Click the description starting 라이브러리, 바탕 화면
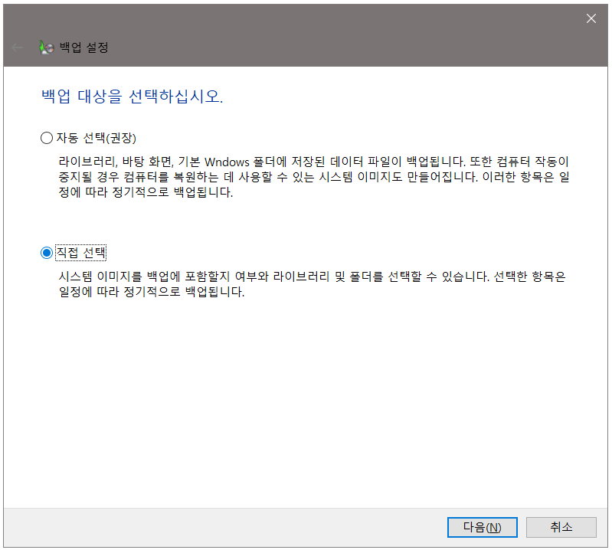The width and height of the screenshot is (612, 550). pos(313,177)
